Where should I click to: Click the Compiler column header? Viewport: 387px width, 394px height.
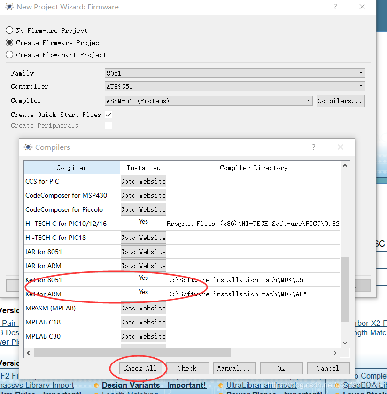click(x=72, y=168)
